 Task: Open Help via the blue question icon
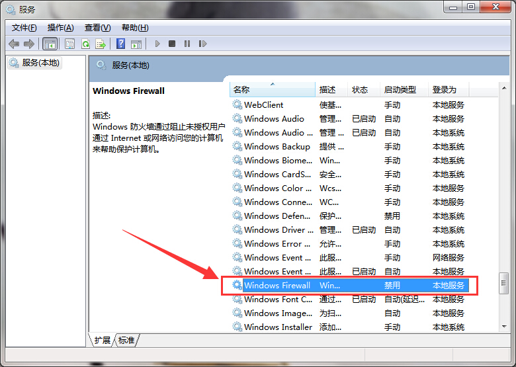[120, 44]
